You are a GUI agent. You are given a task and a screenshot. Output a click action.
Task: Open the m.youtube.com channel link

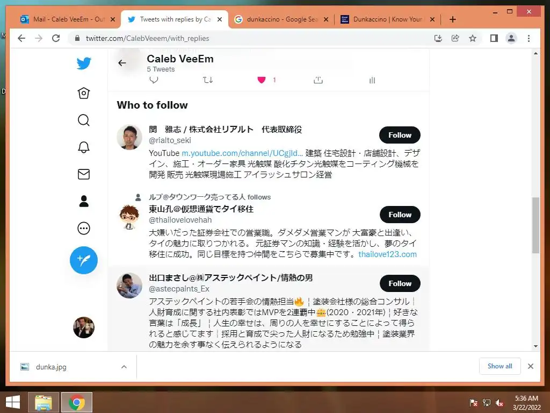click(242, 153)
